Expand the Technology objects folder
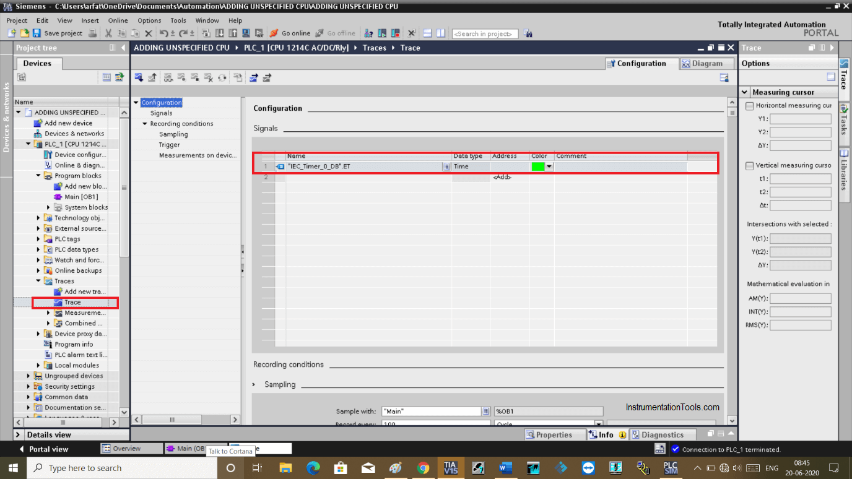 [38, 218]
